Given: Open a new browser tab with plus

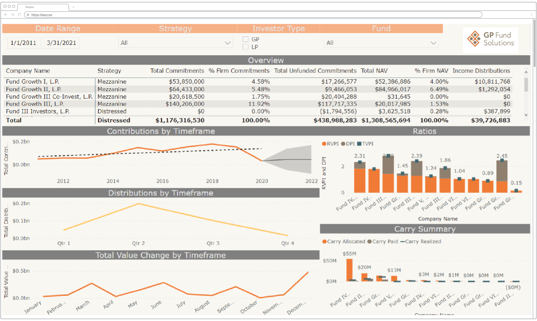Looking at the screenshot, I should pos(73,7).
